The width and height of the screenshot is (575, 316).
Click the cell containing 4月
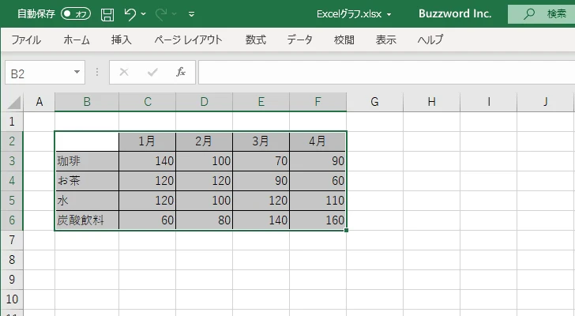point(318,141)
